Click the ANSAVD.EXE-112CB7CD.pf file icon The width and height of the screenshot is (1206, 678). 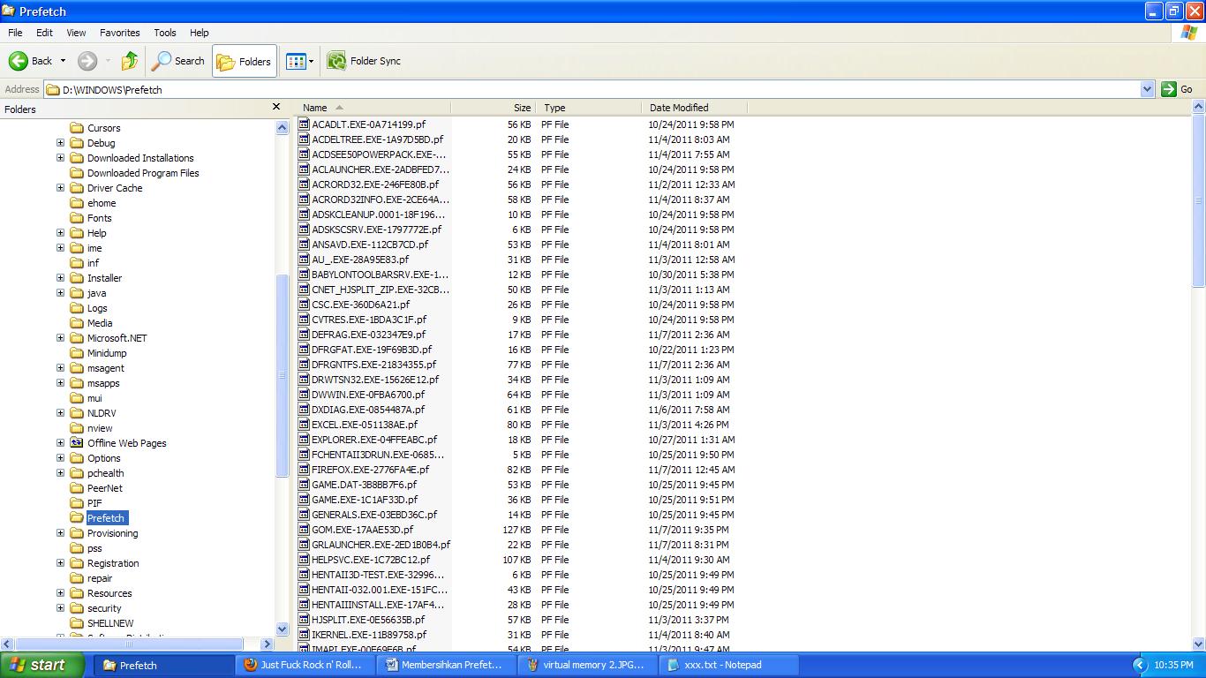(304, 245)
